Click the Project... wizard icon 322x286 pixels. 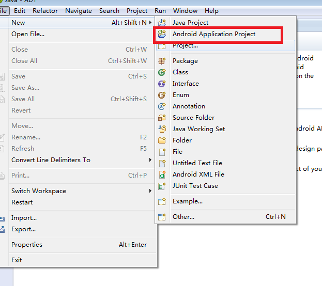[162, 46]
